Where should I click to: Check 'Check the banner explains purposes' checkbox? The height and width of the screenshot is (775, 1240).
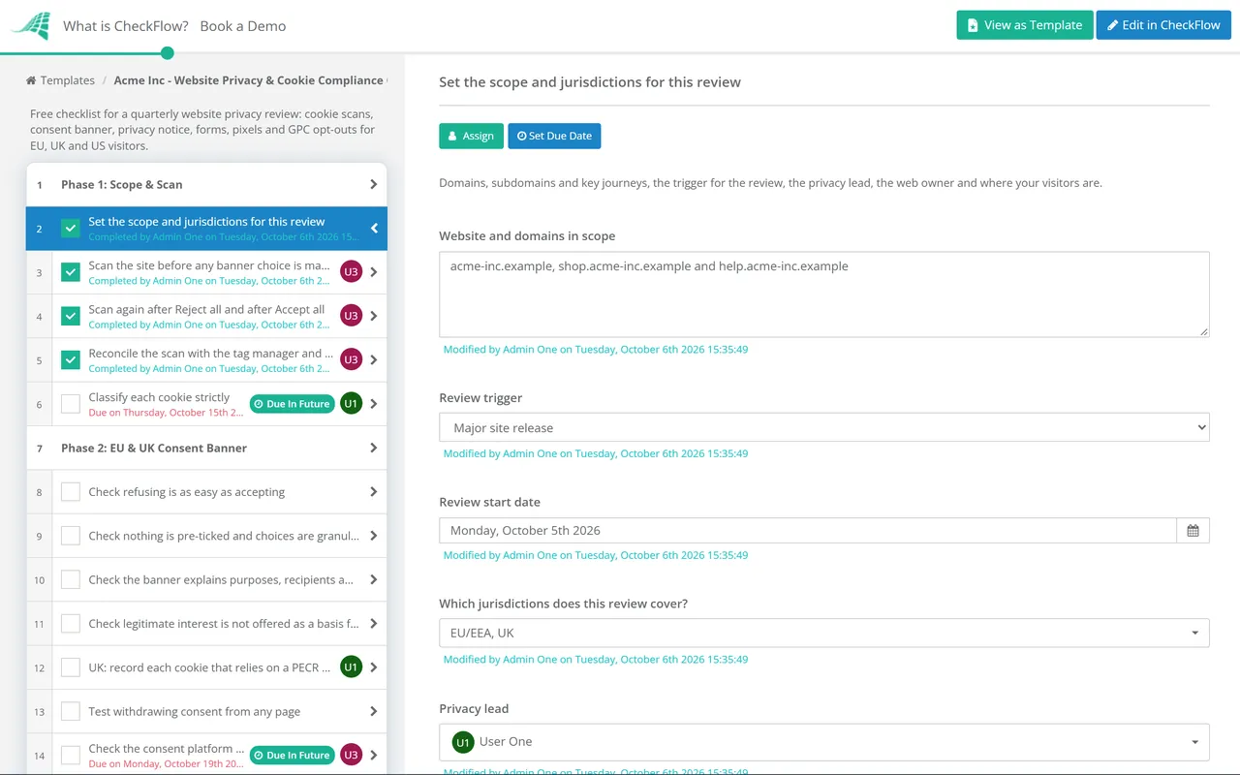click(x=71, y=579)
